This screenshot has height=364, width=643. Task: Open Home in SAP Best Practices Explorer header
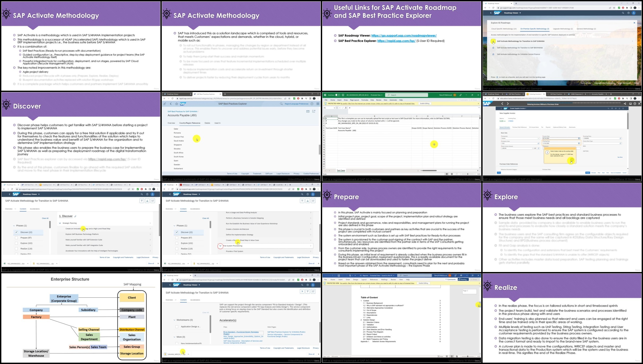click(x=177, y=104)
